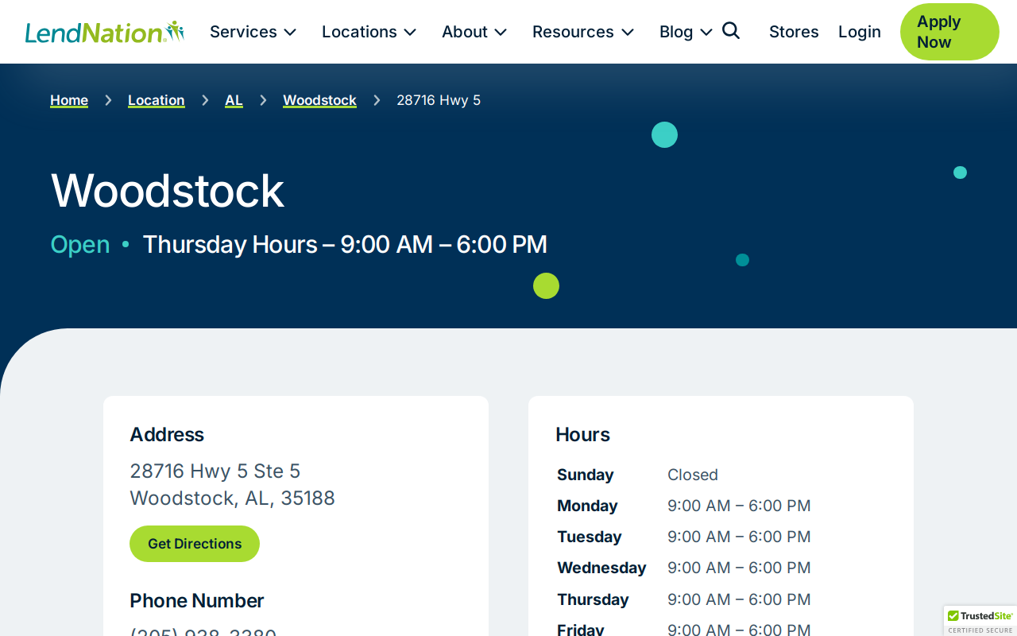
Task: Click the Woodstock, AL, 35188 line
Action: pos(233,498)
